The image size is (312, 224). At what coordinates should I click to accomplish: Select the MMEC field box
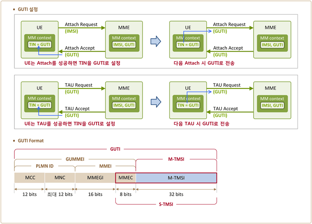[x=126, y=178]
